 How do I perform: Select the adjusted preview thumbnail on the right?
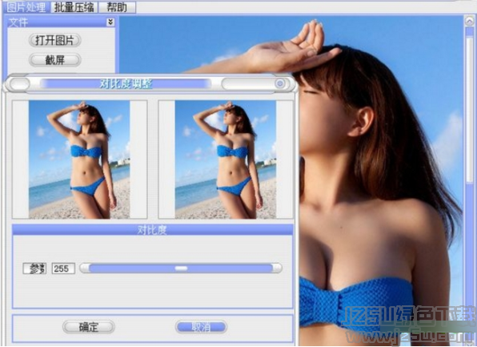226,159
